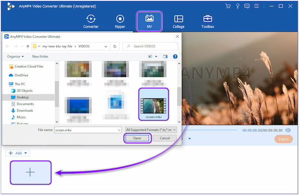Click the volume speaker icon
The image size is (299, 195).
[x=288, y=130]
